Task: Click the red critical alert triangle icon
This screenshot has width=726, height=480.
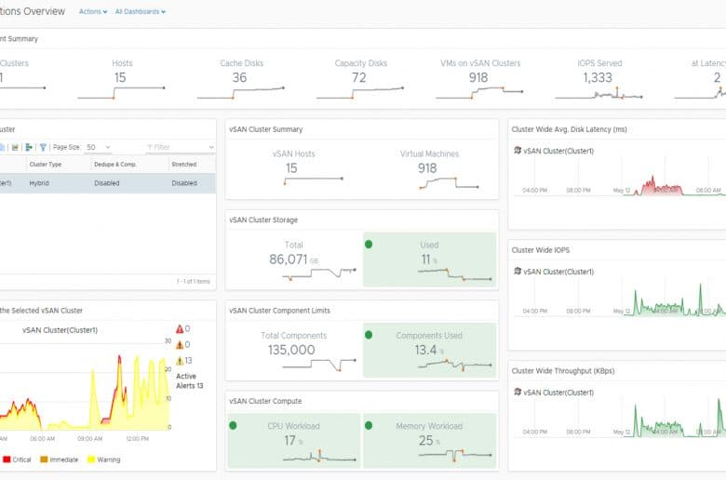Action: tap(180, 329)
